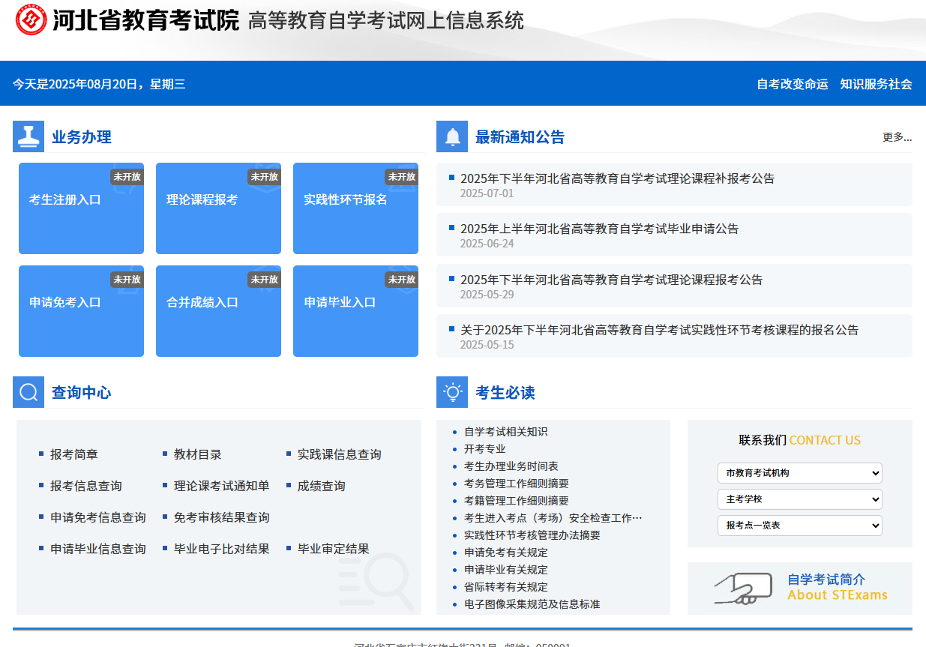The height and width of the screenshot is (647, 926).
Task: Click the 查询中心 magnifier icon
Action: click(28, 392)
